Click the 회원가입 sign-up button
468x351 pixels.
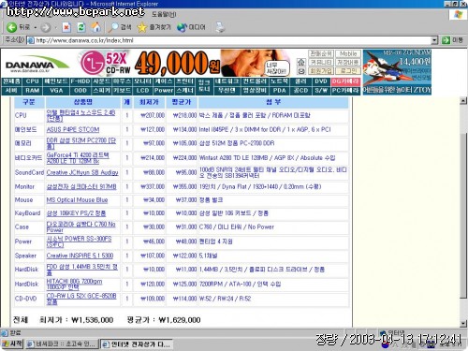(x=321, y=71)
